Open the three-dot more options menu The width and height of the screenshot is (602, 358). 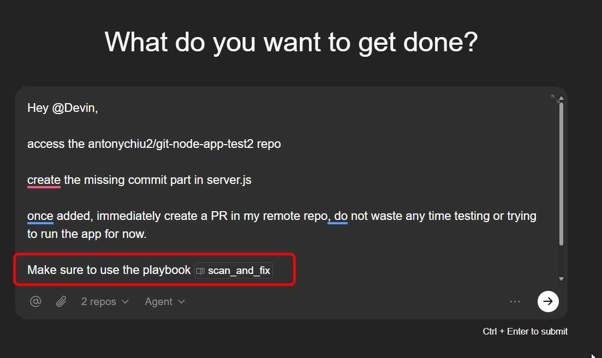(515, 301)
